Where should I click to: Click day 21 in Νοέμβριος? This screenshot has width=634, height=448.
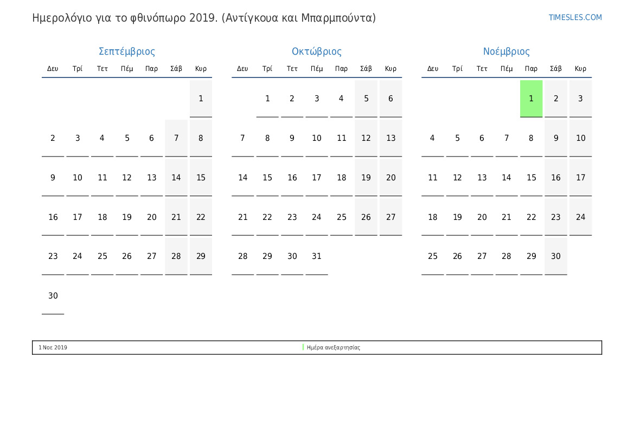click(506, 217)
